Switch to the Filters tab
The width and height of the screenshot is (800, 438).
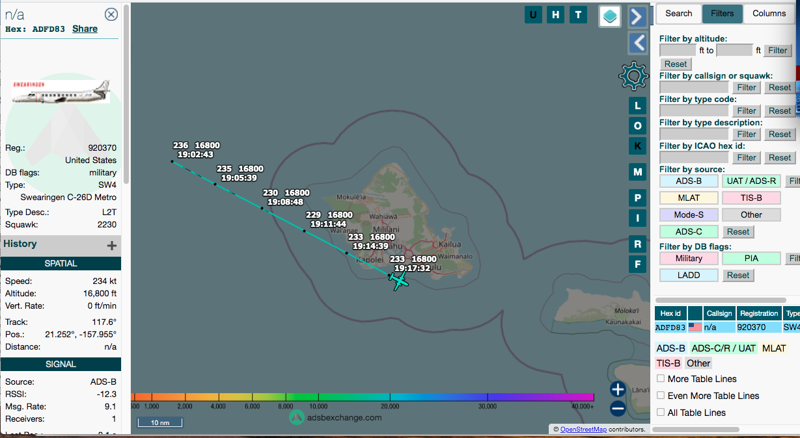tap(722, 14)
